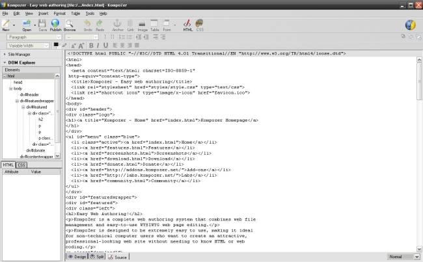The image size is (423, 262).
Task: Click the Open file toolbar icon
Action: (x=27, y=23)
